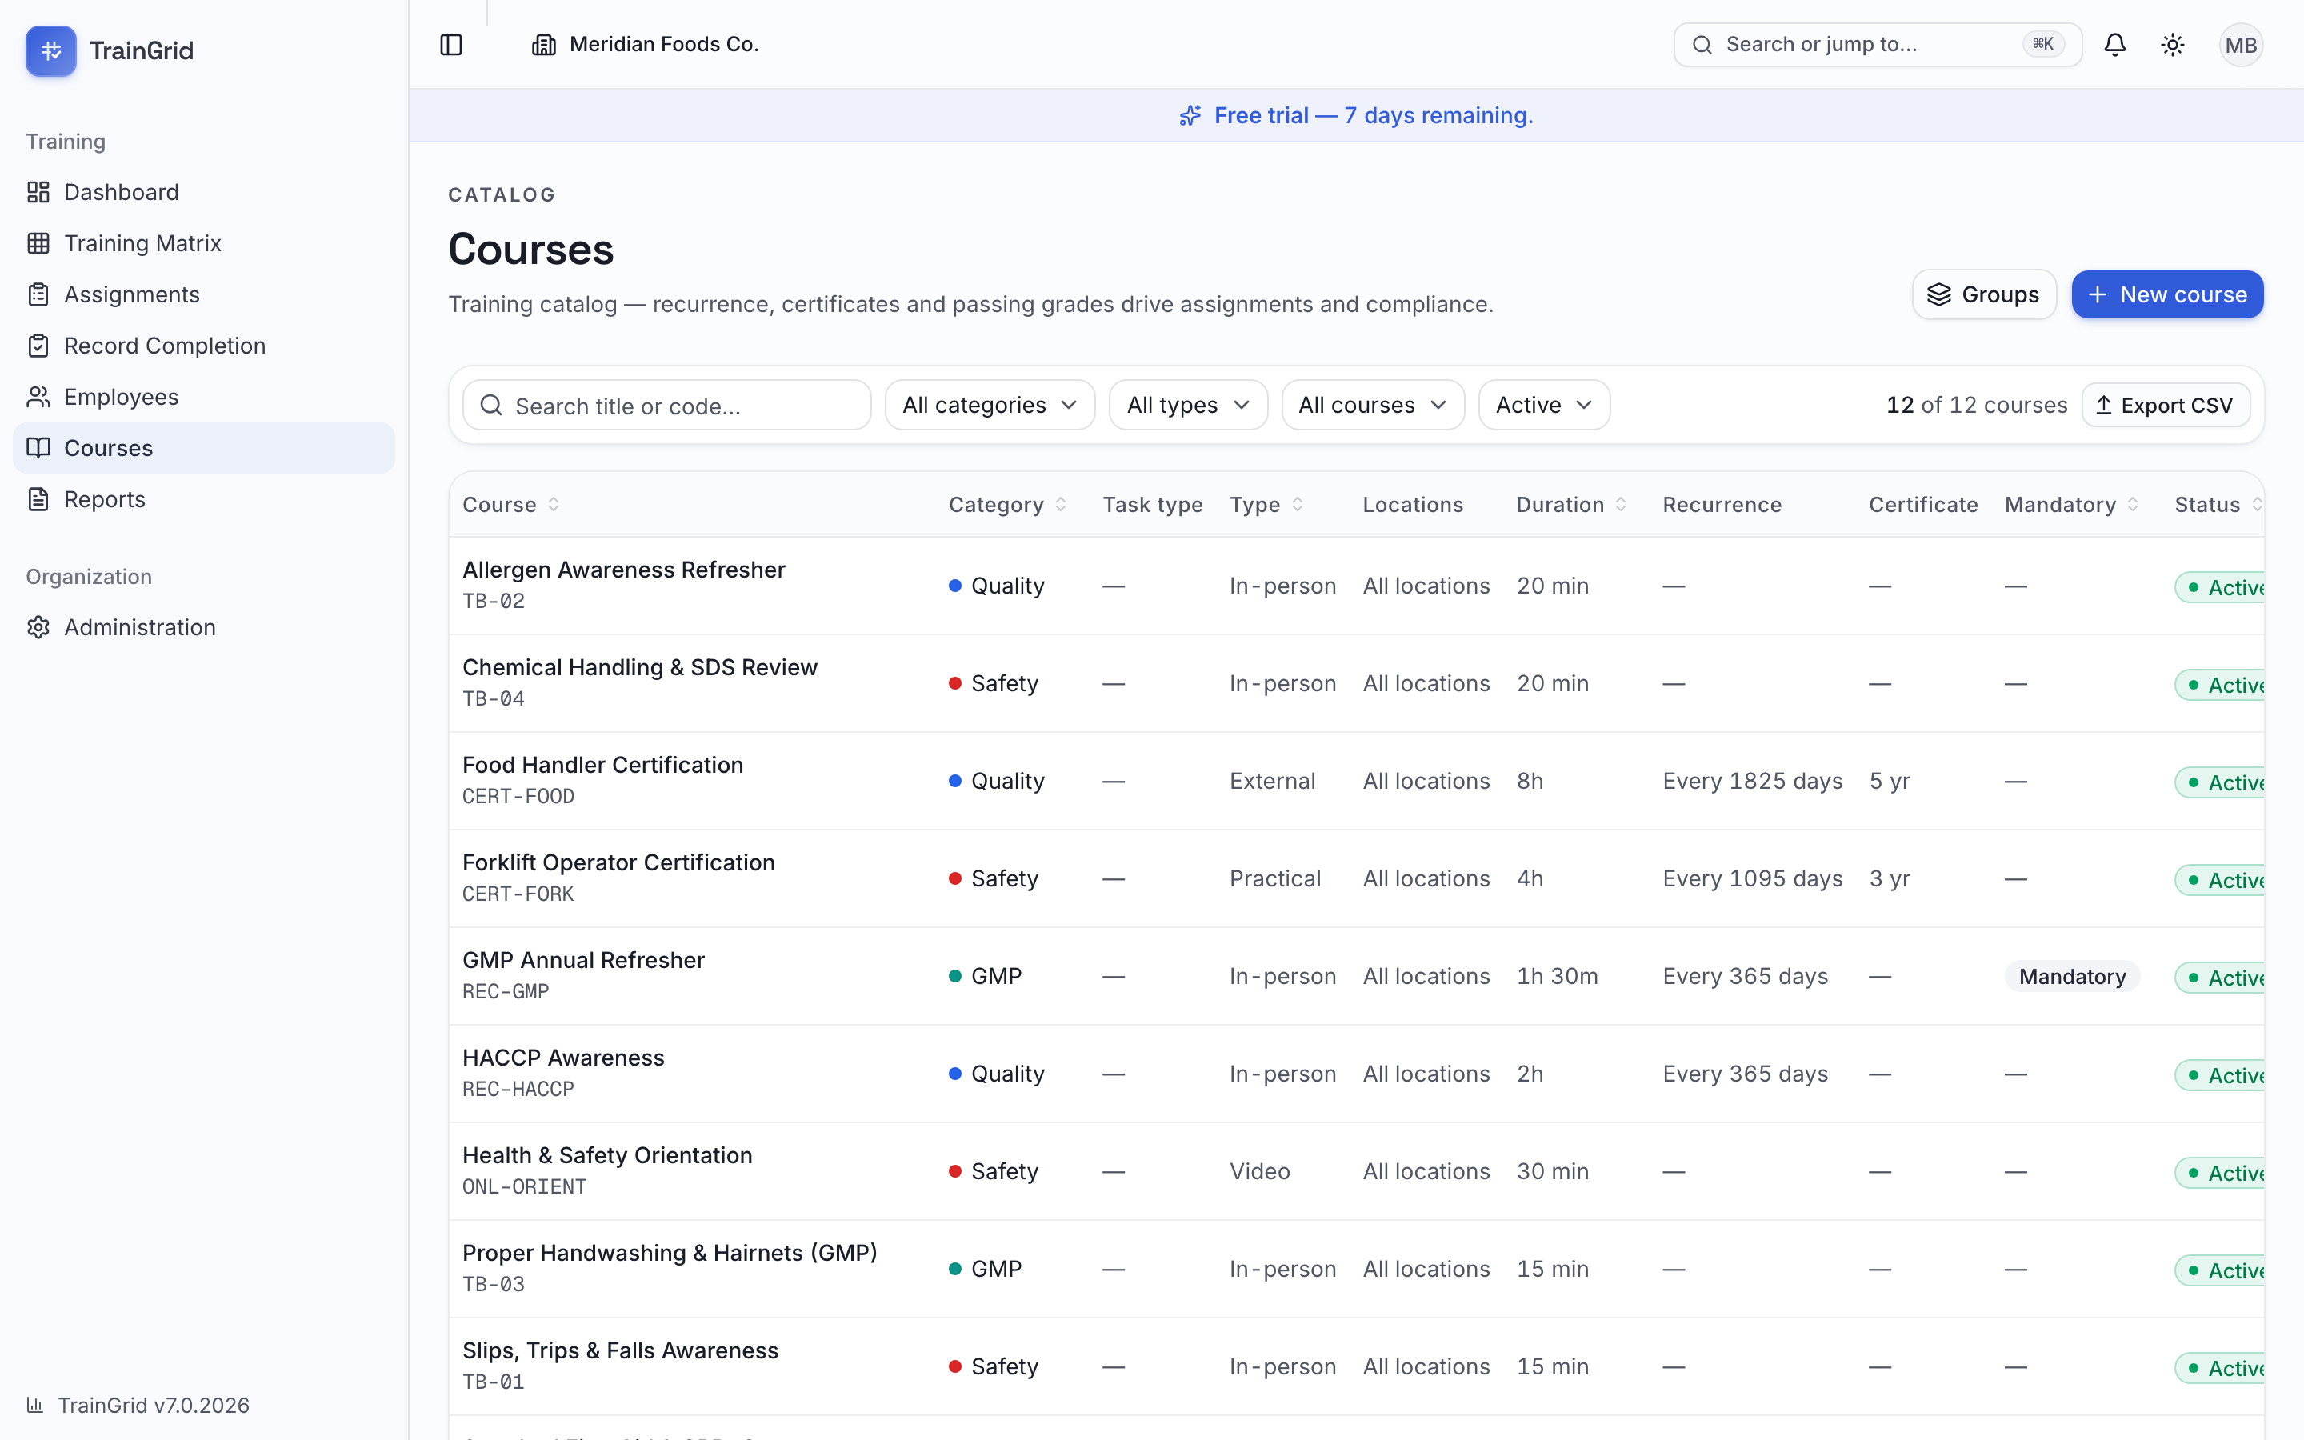Create a New course
This screenshot has height=1440, width=2304.
click(x=2167, y=294)
